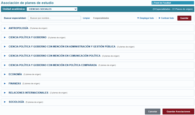This screenshot has height=115, width=195.
Task: Click the 'Buscar especialidad:' label
Action: [15, 18]
